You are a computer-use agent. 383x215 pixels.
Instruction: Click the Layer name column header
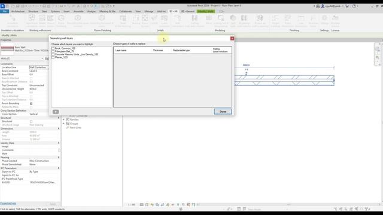121,50
